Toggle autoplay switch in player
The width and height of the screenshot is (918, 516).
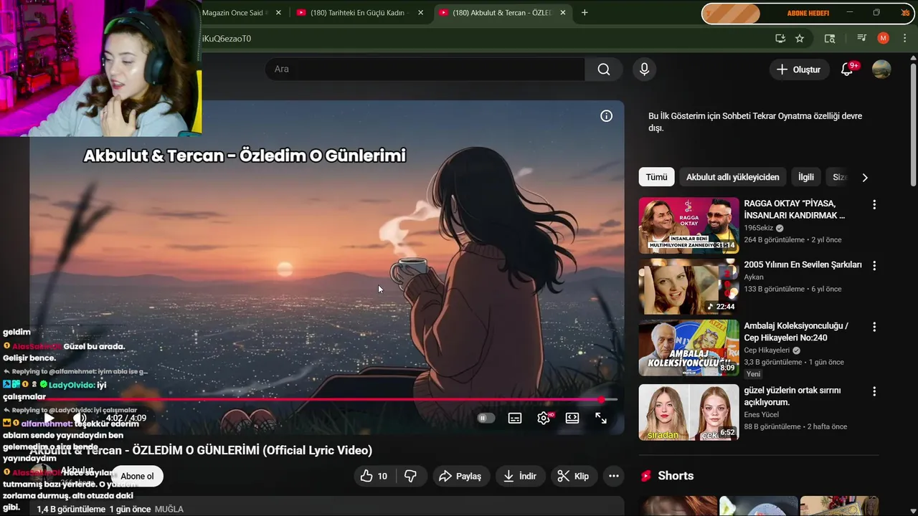[x=486, y=418]
